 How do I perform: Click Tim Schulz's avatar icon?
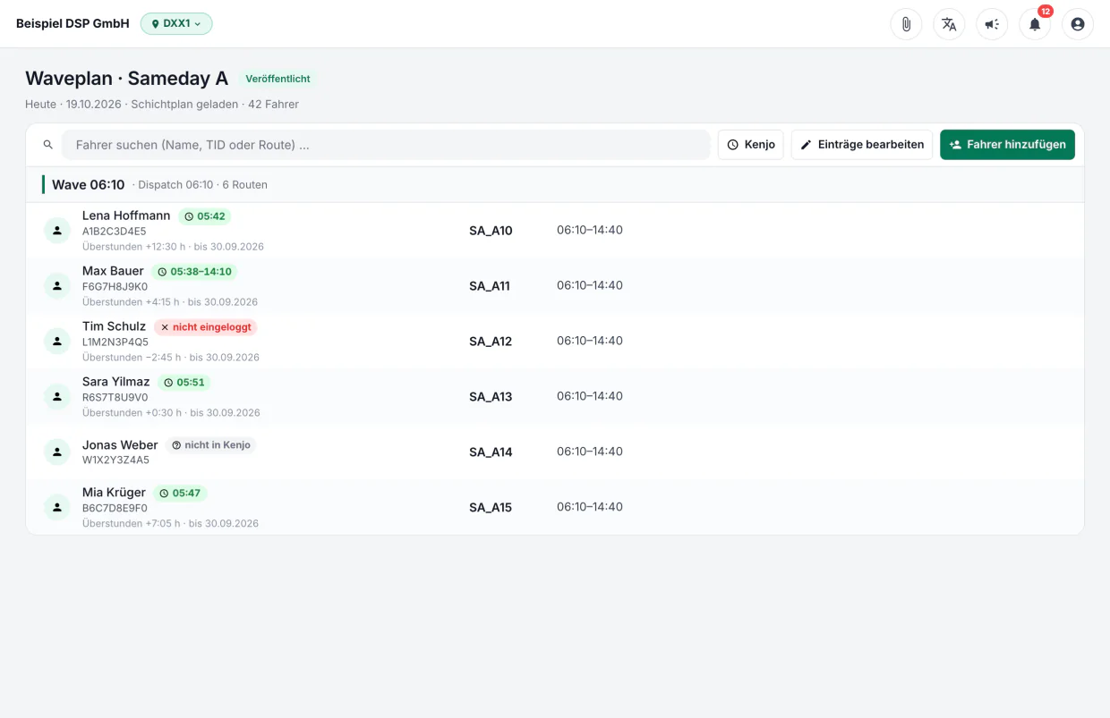[57, 342]
